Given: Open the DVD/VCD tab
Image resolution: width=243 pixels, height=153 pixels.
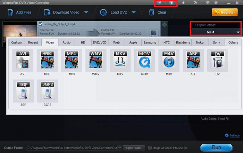Looking at the screenshot, I should [x=100, y=42].
